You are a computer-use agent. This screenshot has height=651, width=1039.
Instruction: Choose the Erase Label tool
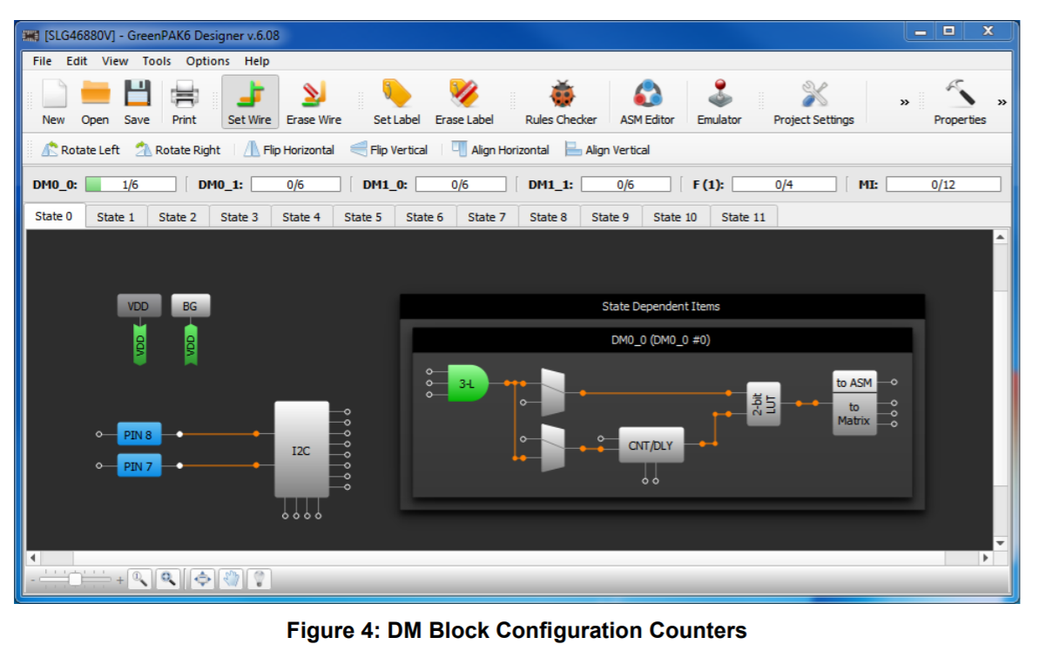tap(464, 101)
